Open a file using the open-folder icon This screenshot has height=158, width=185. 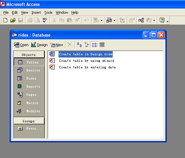13,20
